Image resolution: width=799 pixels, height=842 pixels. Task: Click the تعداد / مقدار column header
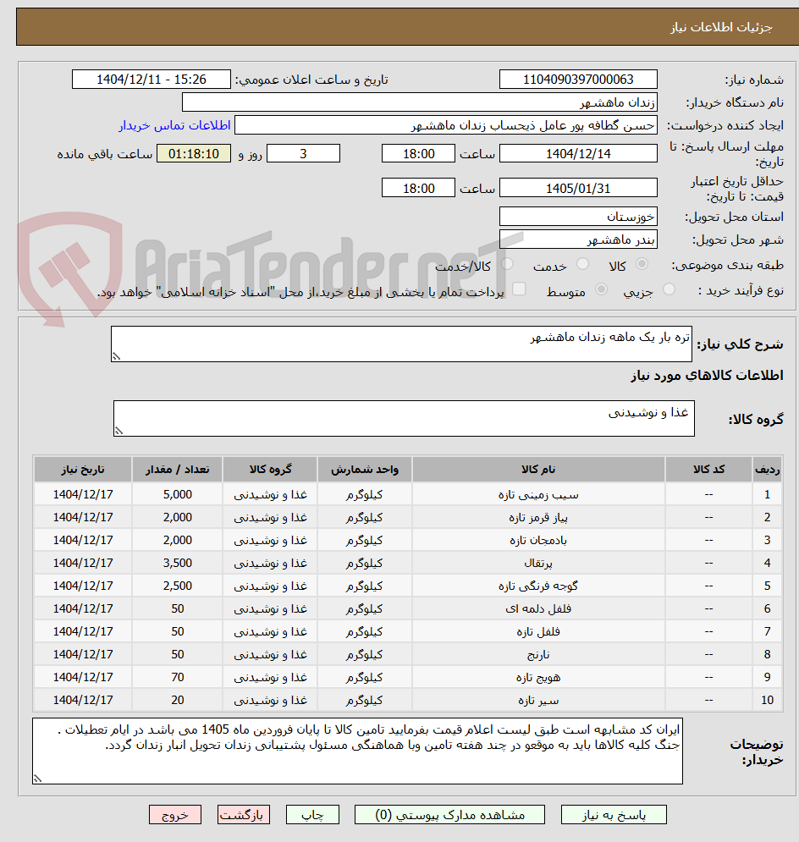pos(177,470)
